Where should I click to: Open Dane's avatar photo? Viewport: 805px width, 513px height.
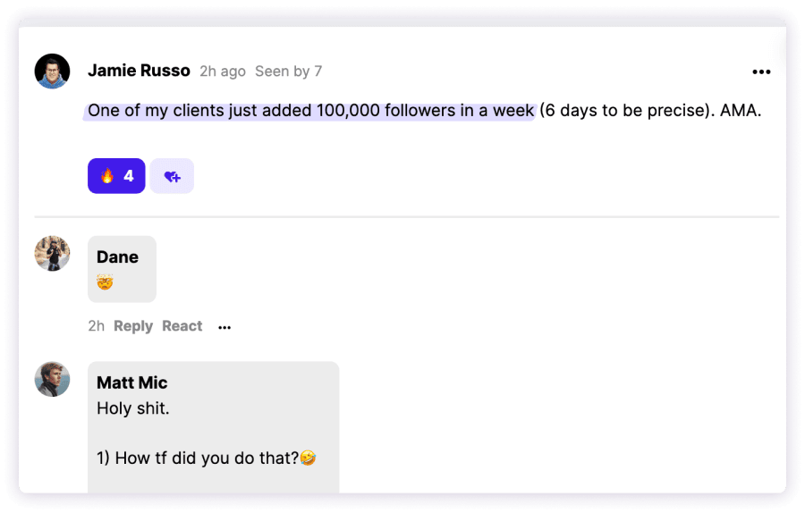point(53,254)
